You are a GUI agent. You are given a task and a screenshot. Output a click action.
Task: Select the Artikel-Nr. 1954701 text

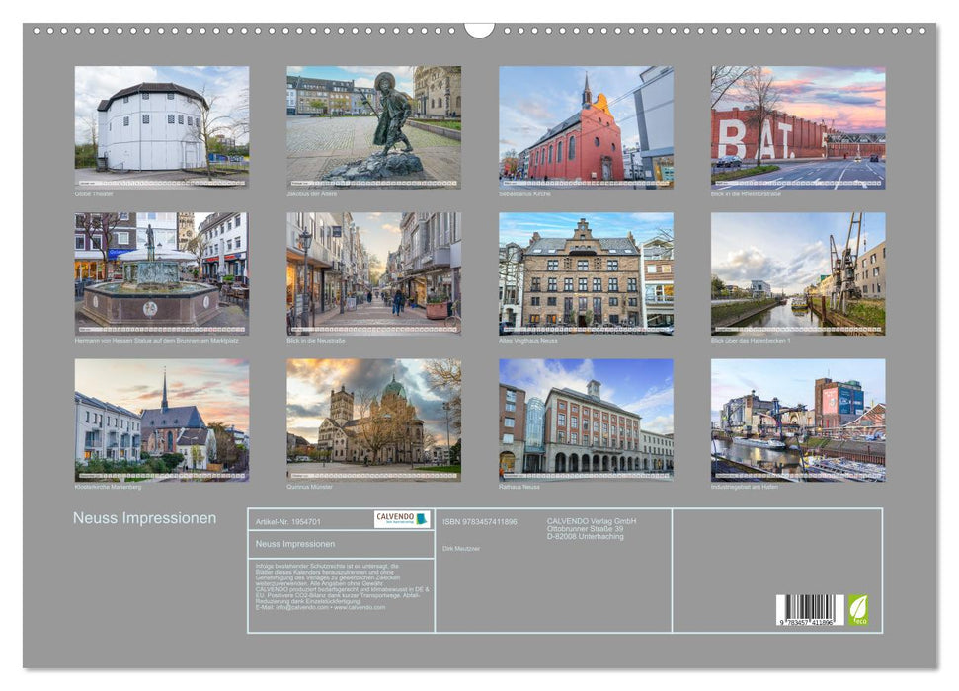pyautogui.click(x=288, y=523)
